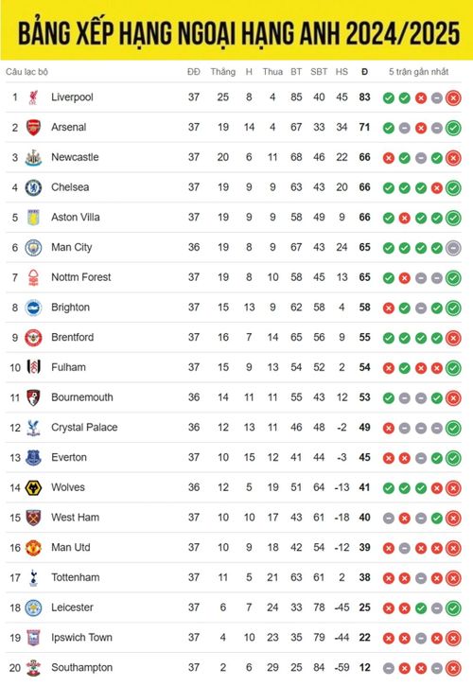Click the Man Utd club crest
Screen dimensions: 473x687
33,548
